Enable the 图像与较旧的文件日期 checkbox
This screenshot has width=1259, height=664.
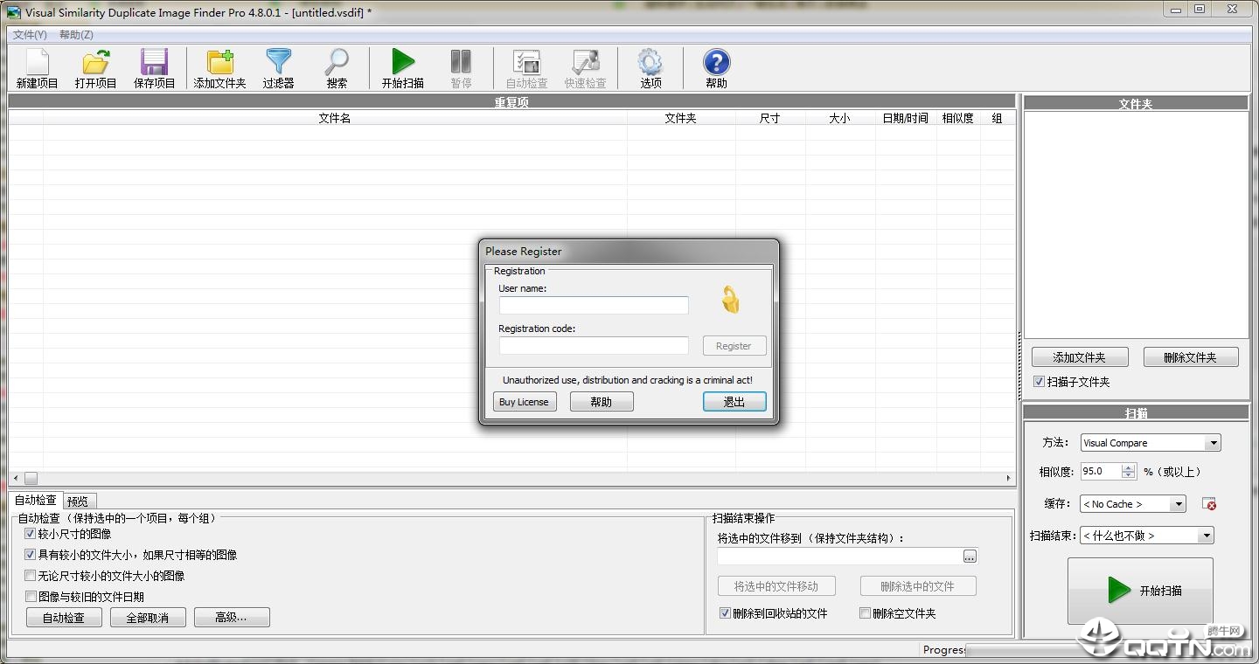click(30, 596)
